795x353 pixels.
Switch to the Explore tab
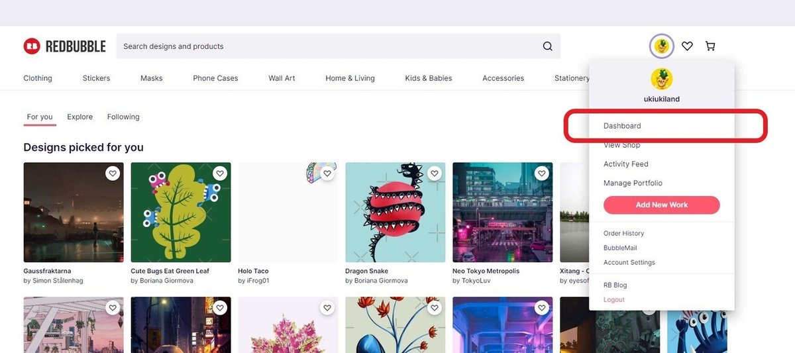point(79,117)
